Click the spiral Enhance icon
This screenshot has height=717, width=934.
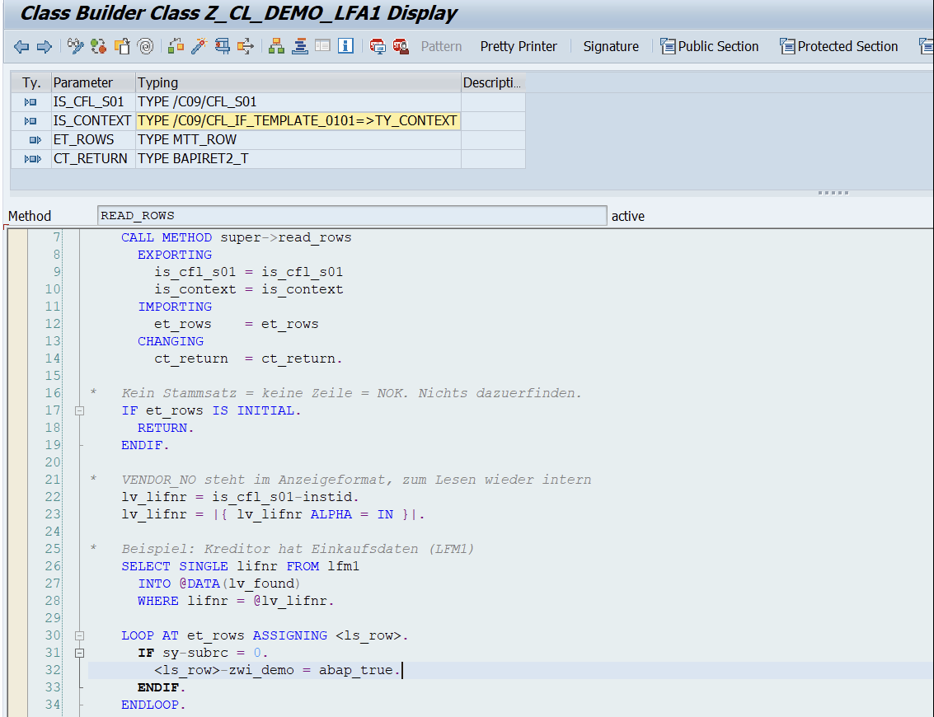click(x=145, y=46)
